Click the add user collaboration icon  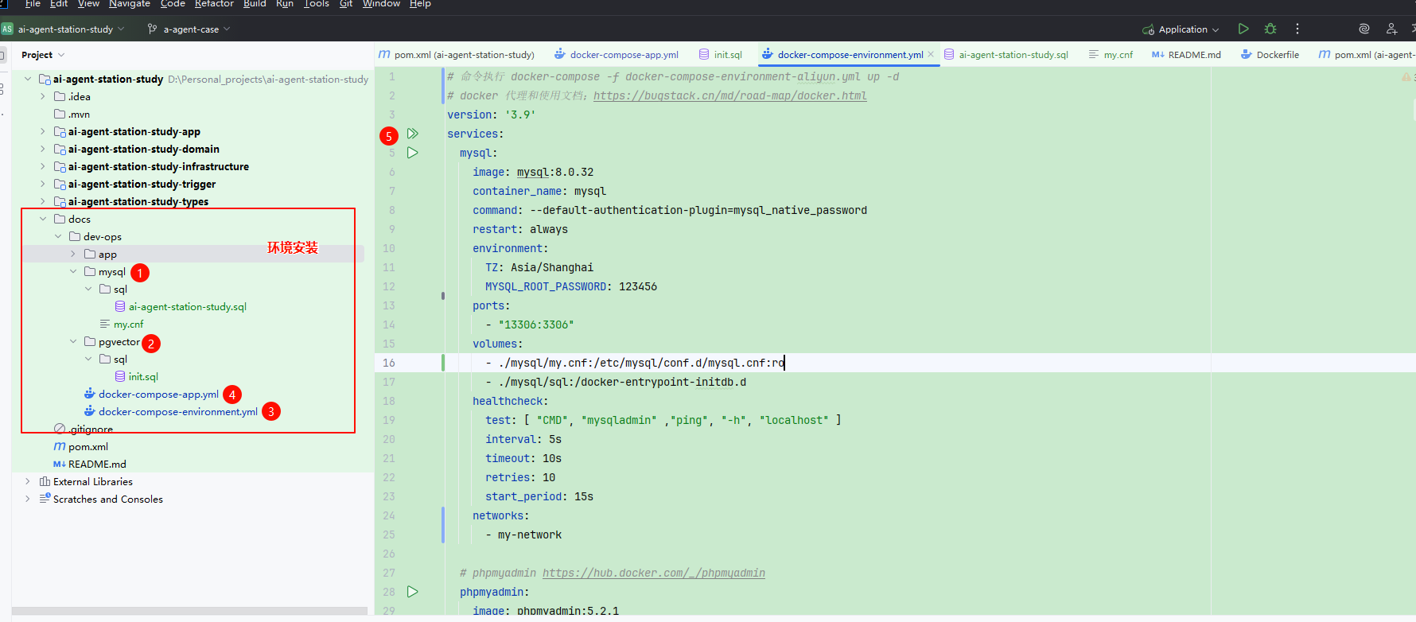[x=1391, y=29]
